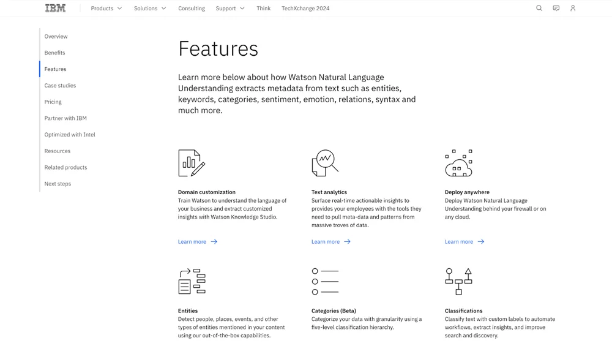Click the Entities feature icon
612x354 pixels.
coord(192,281)
